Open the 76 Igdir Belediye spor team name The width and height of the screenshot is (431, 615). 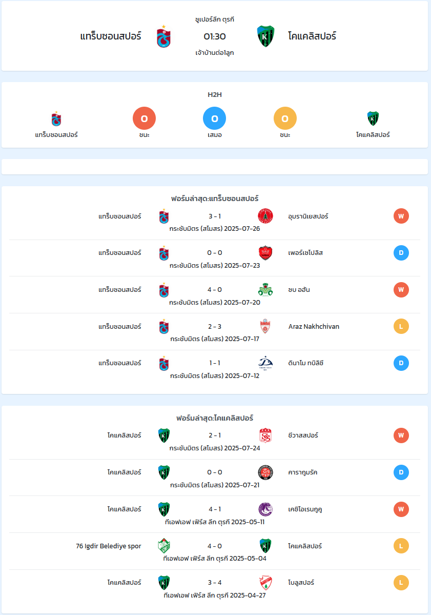[109, 546]
